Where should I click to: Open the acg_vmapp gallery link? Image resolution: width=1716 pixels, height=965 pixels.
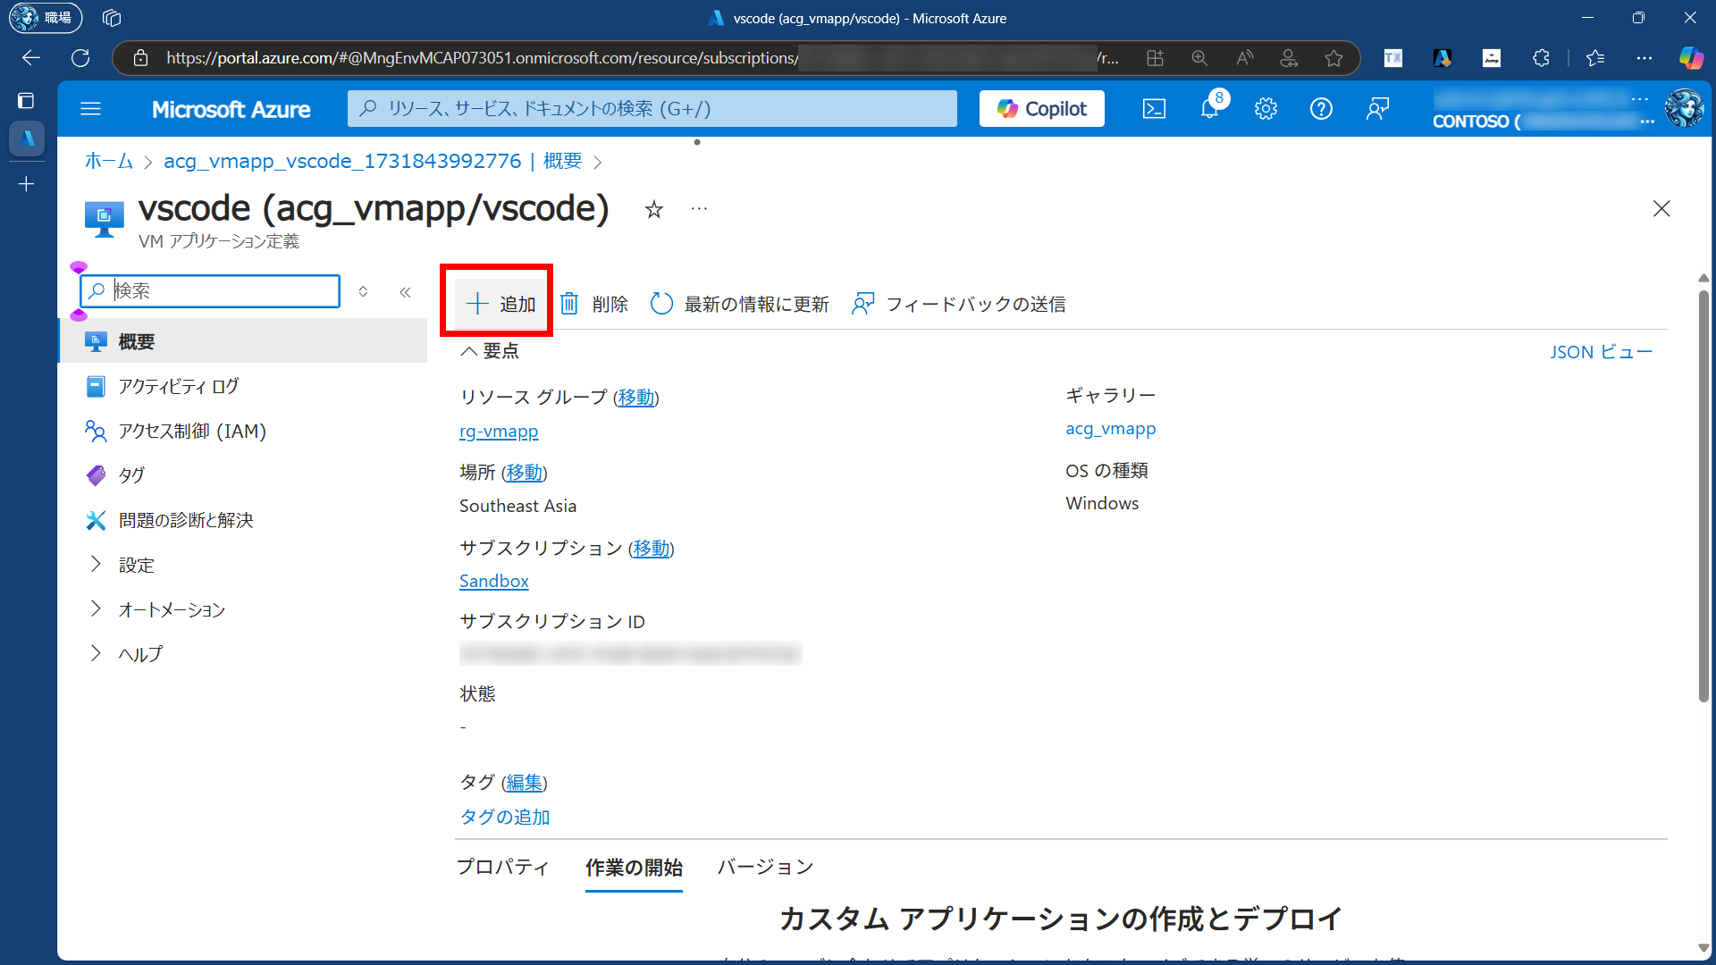[1110, 429]
